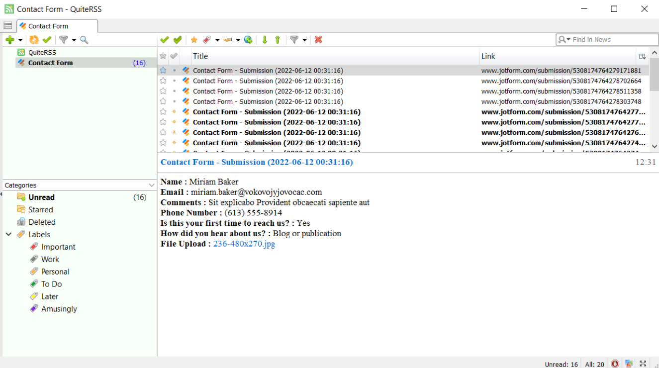Switch to the Contact Form tab

point(57,26)
